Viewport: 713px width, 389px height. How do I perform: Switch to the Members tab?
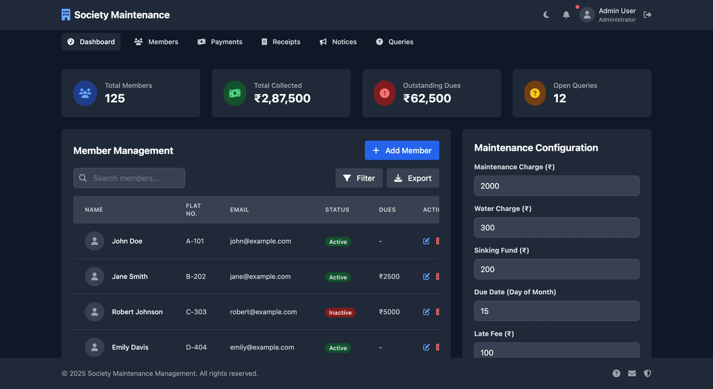156,42
